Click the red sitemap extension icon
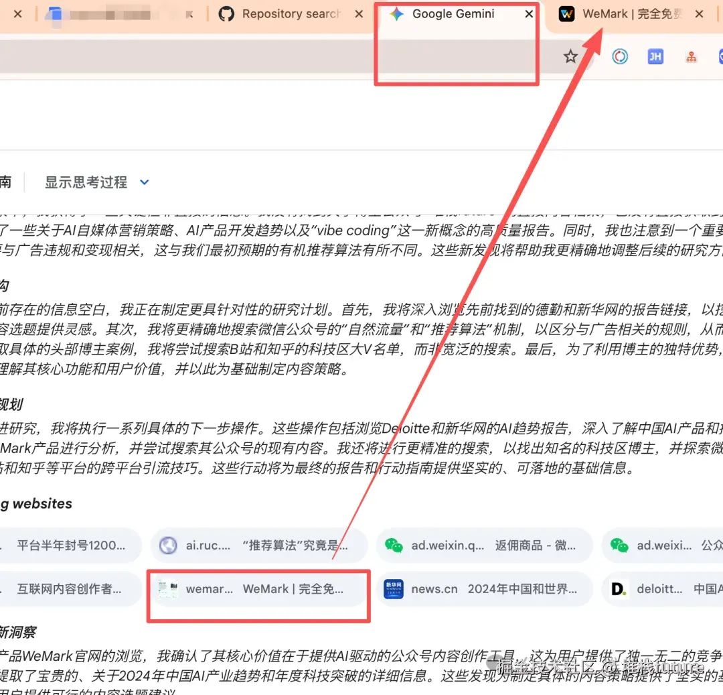 [691, 56]
